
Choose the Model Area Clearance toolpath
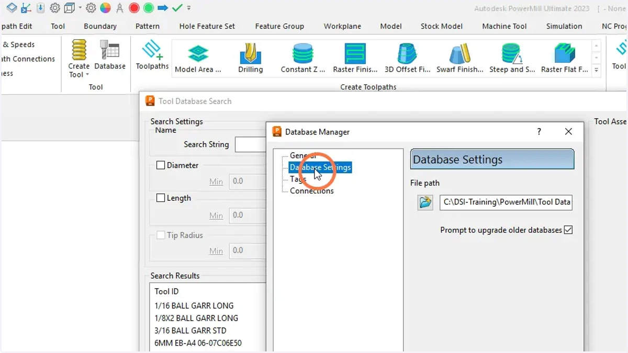pos(198,58)
